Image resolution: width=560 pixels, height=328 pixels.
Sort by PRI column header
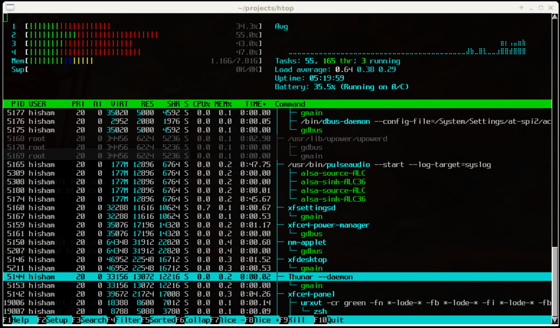79,104
